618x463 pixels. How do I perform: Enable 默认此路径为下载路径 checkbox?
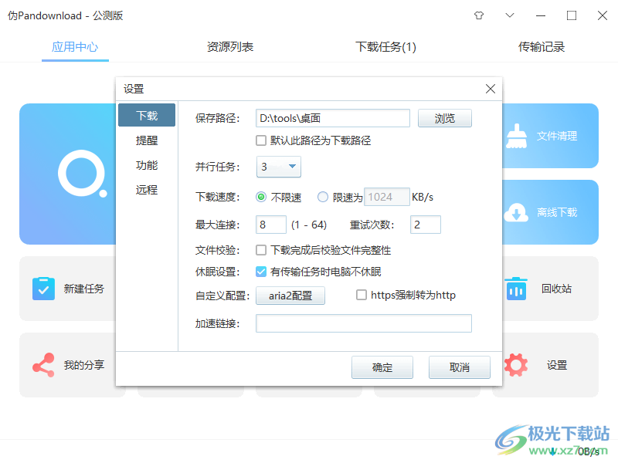(261, 140)
